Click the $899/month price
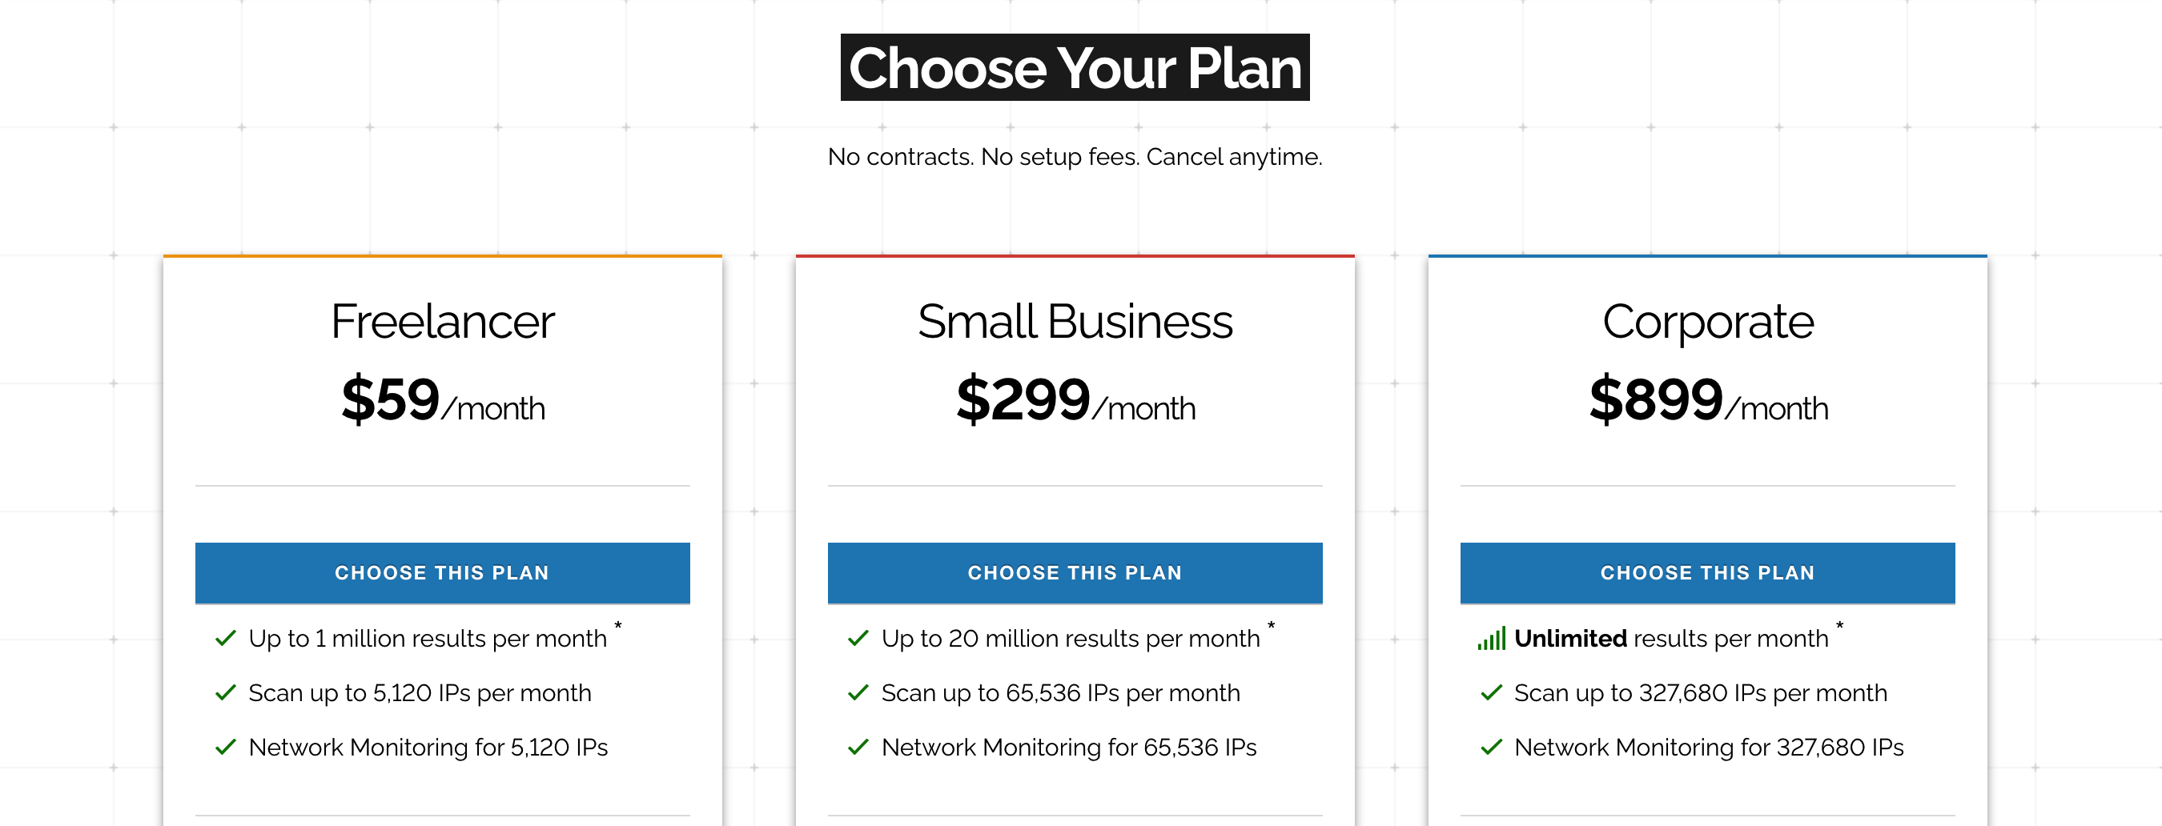The height and width of the screenshot is (826, 2162). click(x=1709, y=400)
